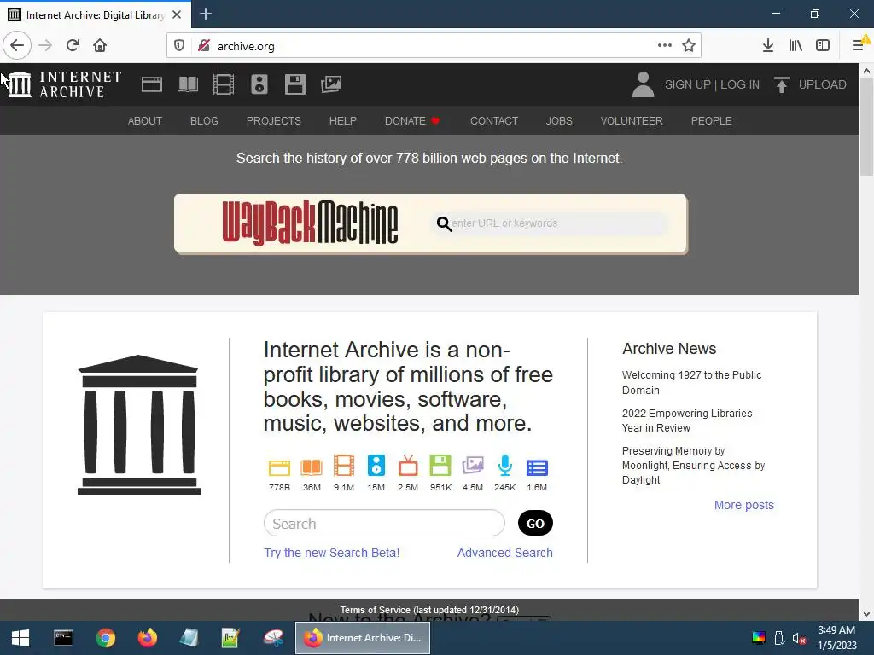Viewport: 874px width, 655px height.
Task: Open 2022 Empowering Libraries Year in Review post
Action: (687, 420)
